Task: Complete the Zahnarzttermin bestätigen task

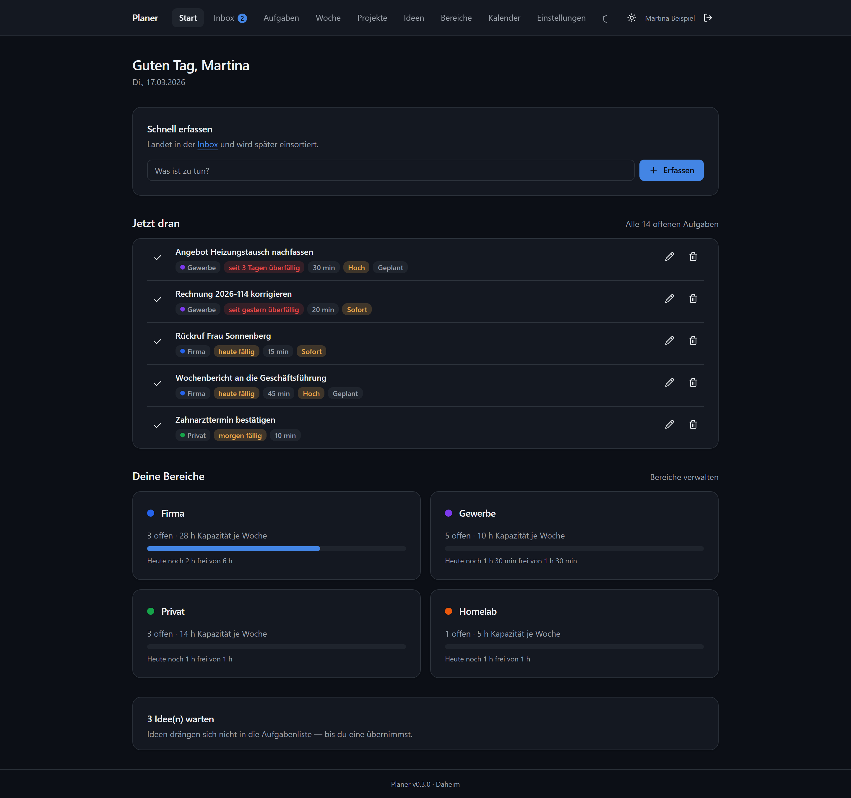Action: [x=157, y=425]
